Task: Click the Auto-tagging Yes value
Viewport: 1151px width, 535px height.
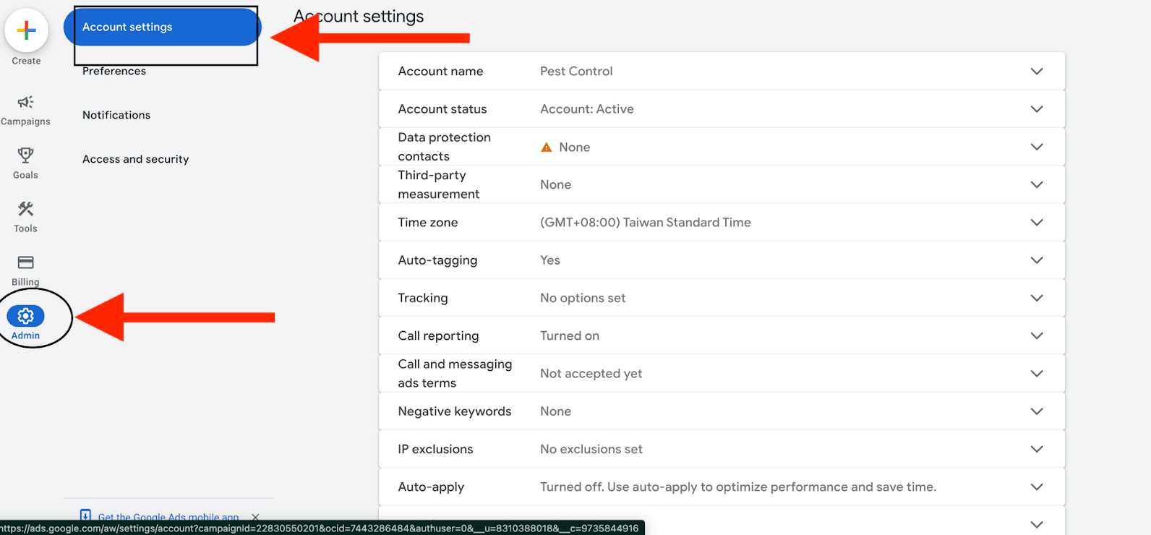Action: pos(550,260)
